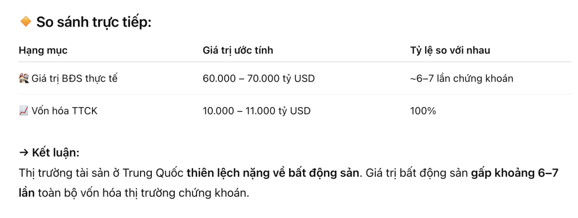Click the chart emoji in TTCK row

coord(24,110)
